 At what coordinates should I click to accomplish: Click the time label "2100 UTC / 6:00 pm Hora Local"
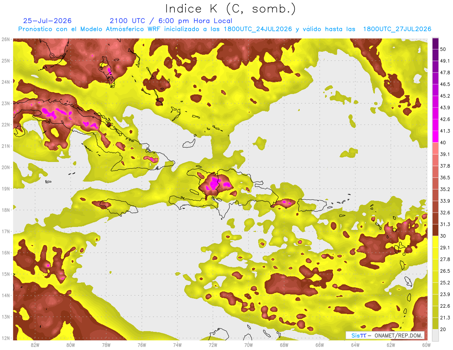(x=171, y=21)
